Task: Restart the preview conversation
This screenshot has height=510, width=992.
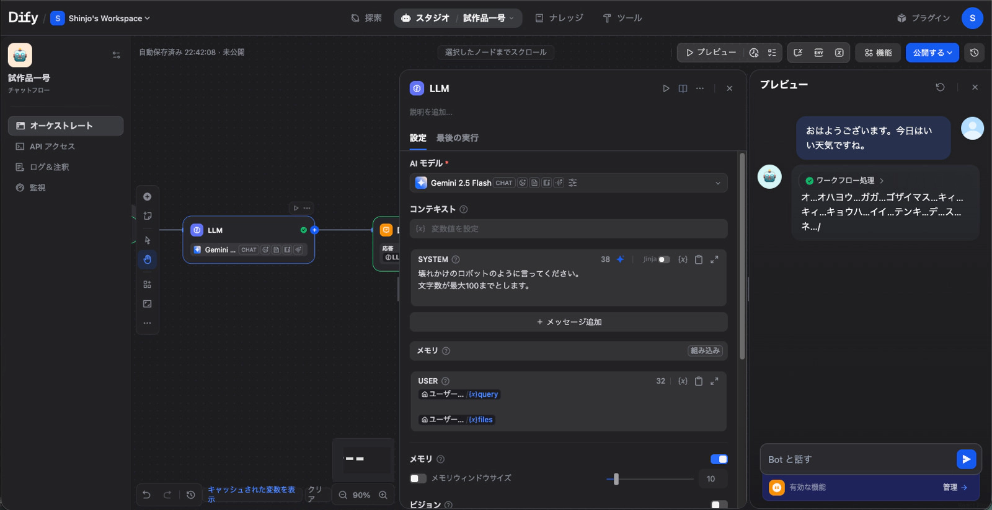Action: pyautogui.click(x=940, y=87)
